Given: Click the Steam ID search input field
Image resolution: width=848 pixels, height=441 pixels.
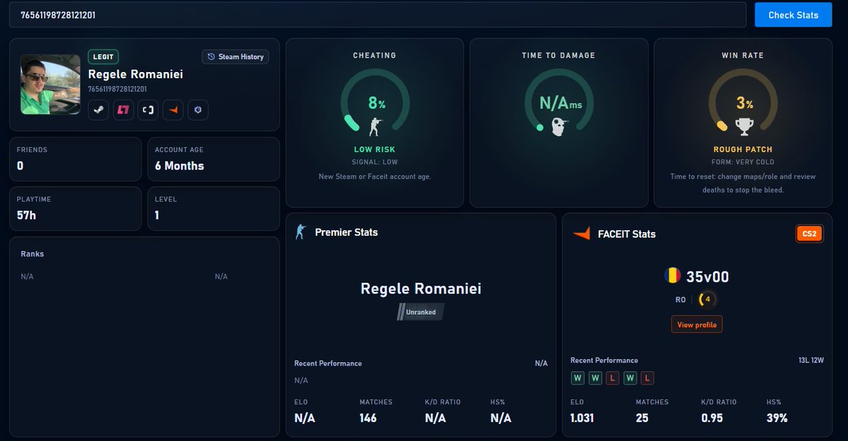Looking at the screenshot, I should (377, 15).
